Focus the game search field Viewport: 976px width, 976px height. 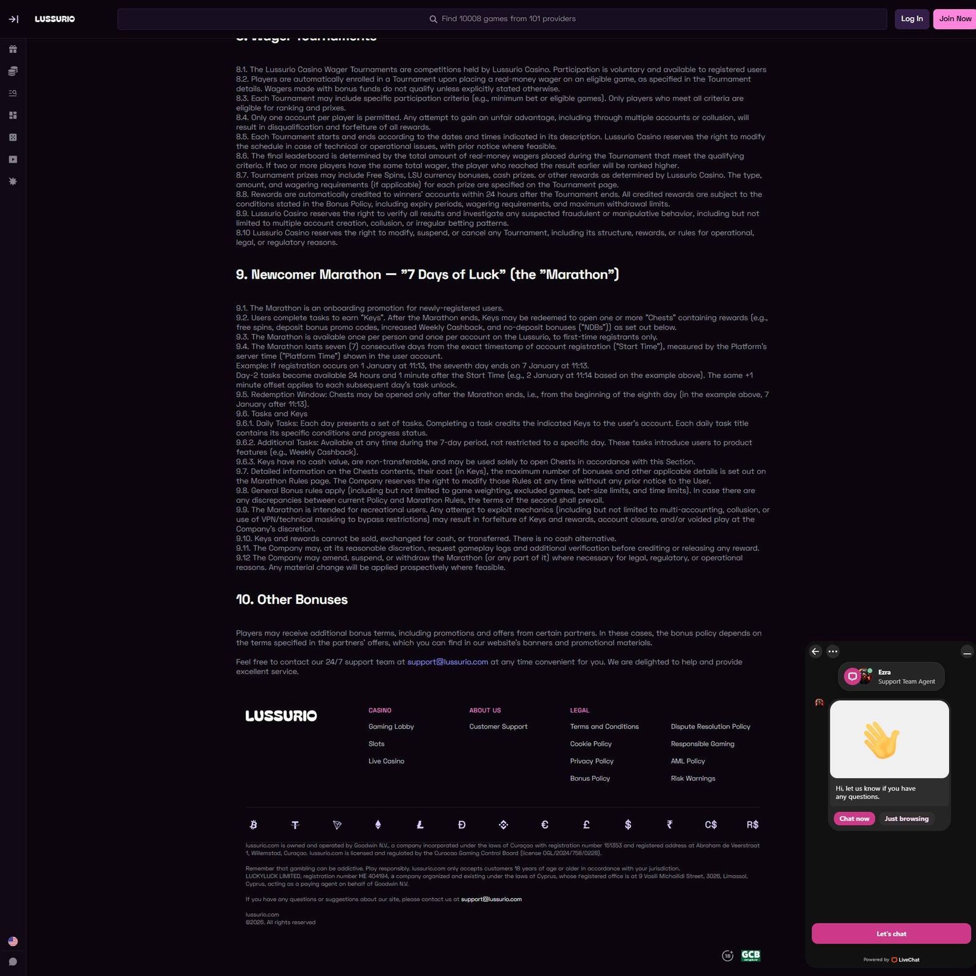click(502, 19)
